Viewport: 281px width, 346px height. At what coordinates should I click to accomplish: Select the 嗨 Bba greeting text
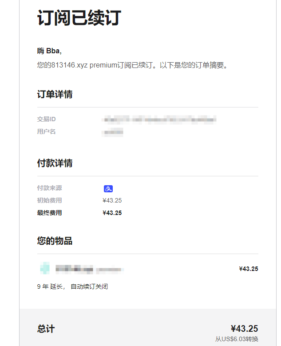(49, 51)
